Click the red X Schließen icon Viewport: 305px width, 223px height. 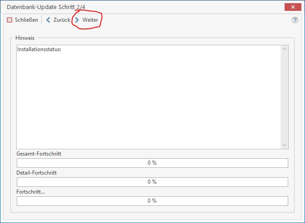10,20
